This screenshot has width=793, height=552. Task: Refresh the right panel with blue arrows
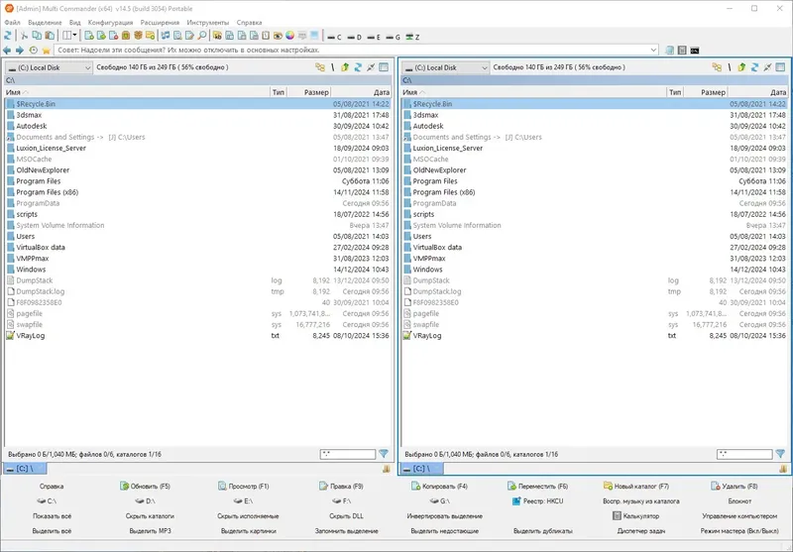[754, 66]
